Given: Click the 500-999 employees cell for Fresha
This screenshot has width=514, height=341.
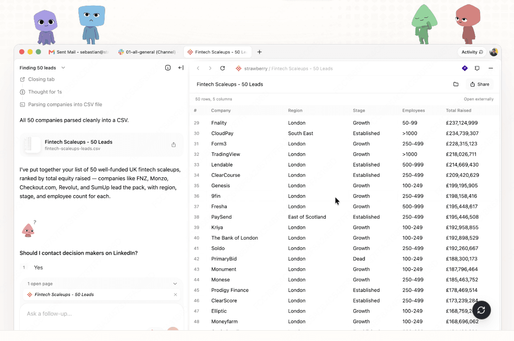Looking at the screenshot, I should click(413, 206).
